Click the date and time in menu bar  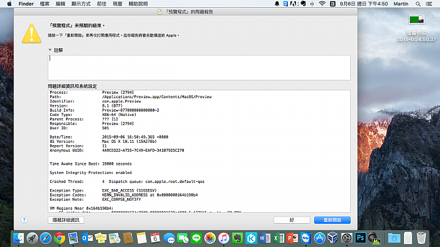click(364, 4)
